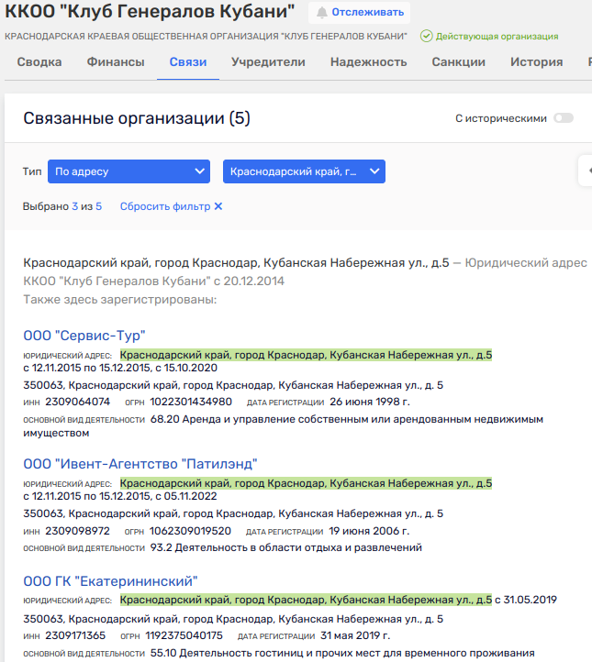
Task: Click INN value 2309098972
Action: point(78,531)
